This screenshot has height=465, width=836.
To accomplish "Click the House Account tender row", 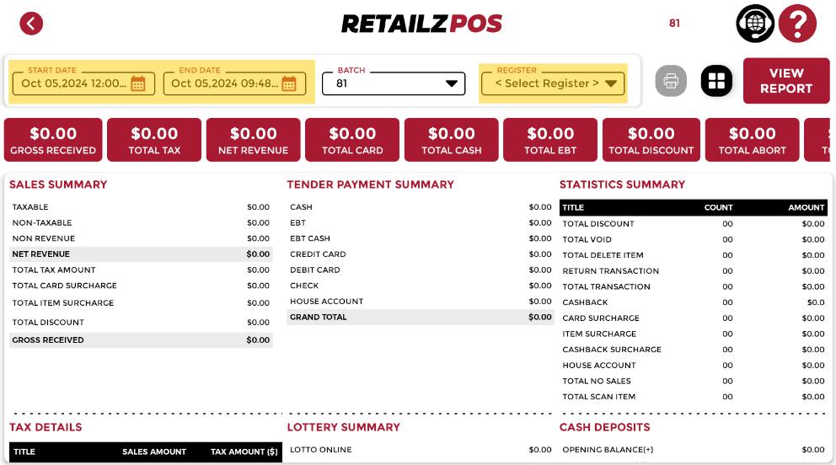I will coord(421,302).
